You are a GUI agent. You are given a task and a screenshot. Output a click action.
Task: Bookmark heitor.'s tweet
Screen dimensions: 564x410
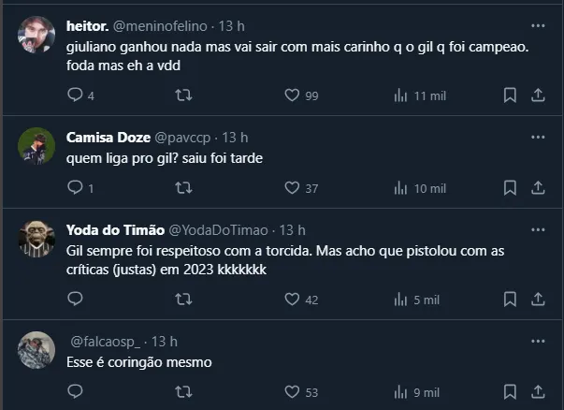pyautogui.click(x=510, y=95)
